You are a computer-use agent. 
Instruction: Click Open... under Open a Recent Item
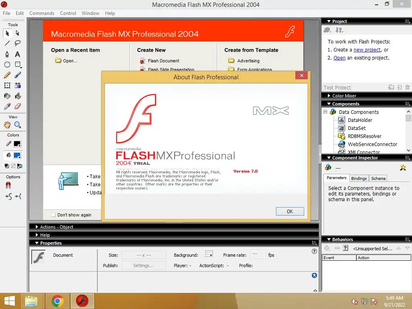pos(66,61)
